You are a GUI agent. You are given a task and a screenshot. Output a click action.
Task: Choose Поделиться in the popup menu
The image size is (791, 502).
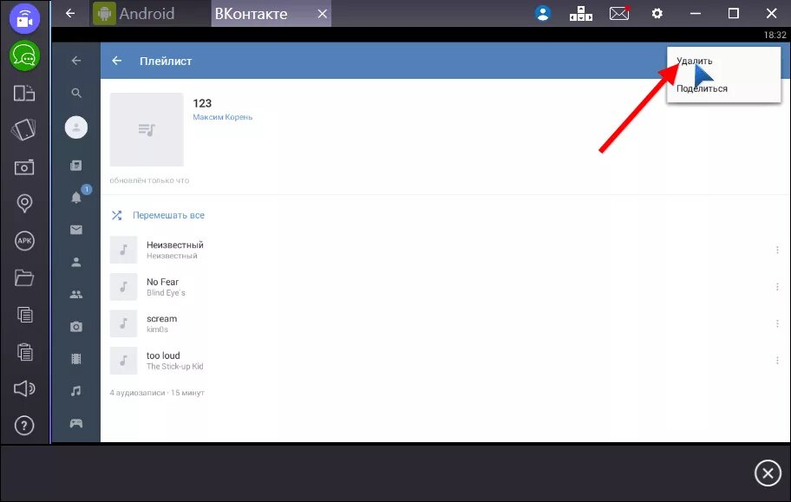(x=702, y=88)
